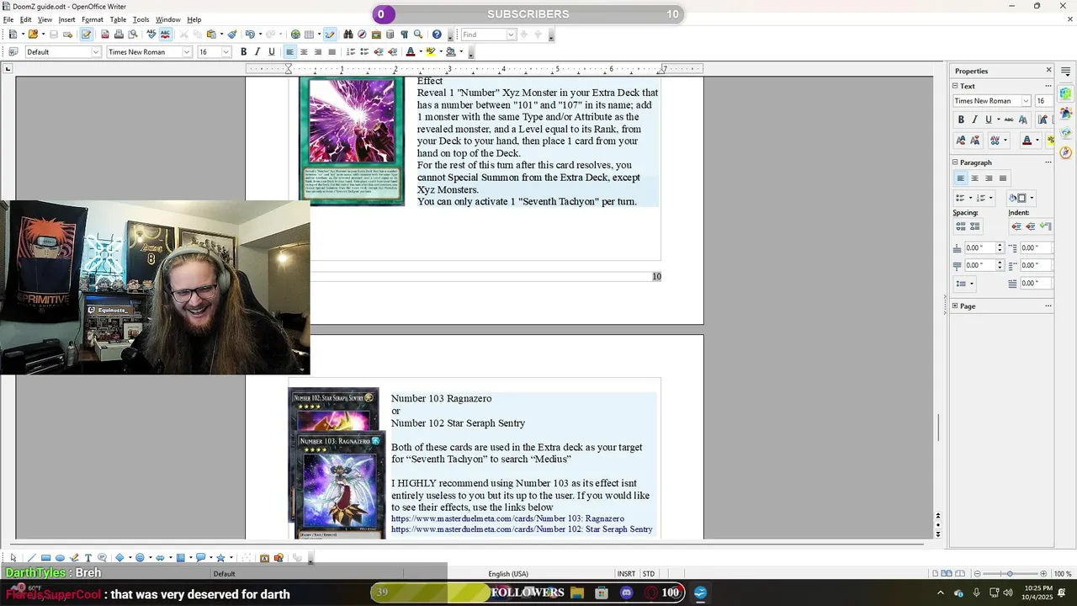This screenshot has height=606, width=1077.
Task: Open the Tools menu
Action: [x=141, y=19]
